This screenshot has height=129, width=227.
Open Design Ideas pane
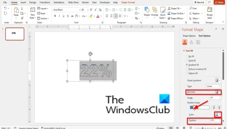[x=209, y=13]
